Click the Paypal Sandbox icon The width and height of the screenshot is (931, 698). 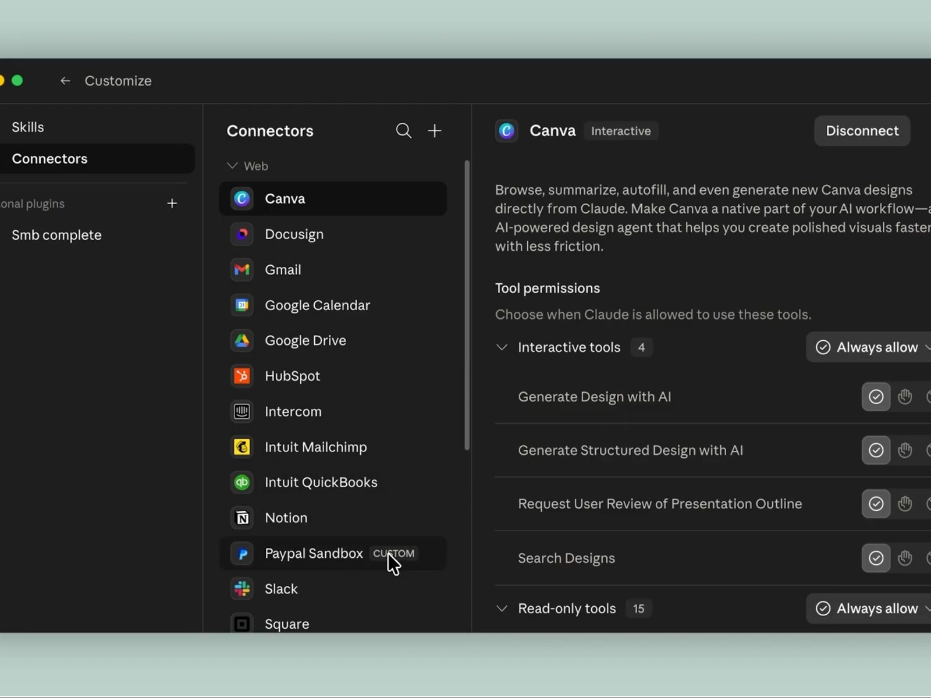click(x=242, y=554)
